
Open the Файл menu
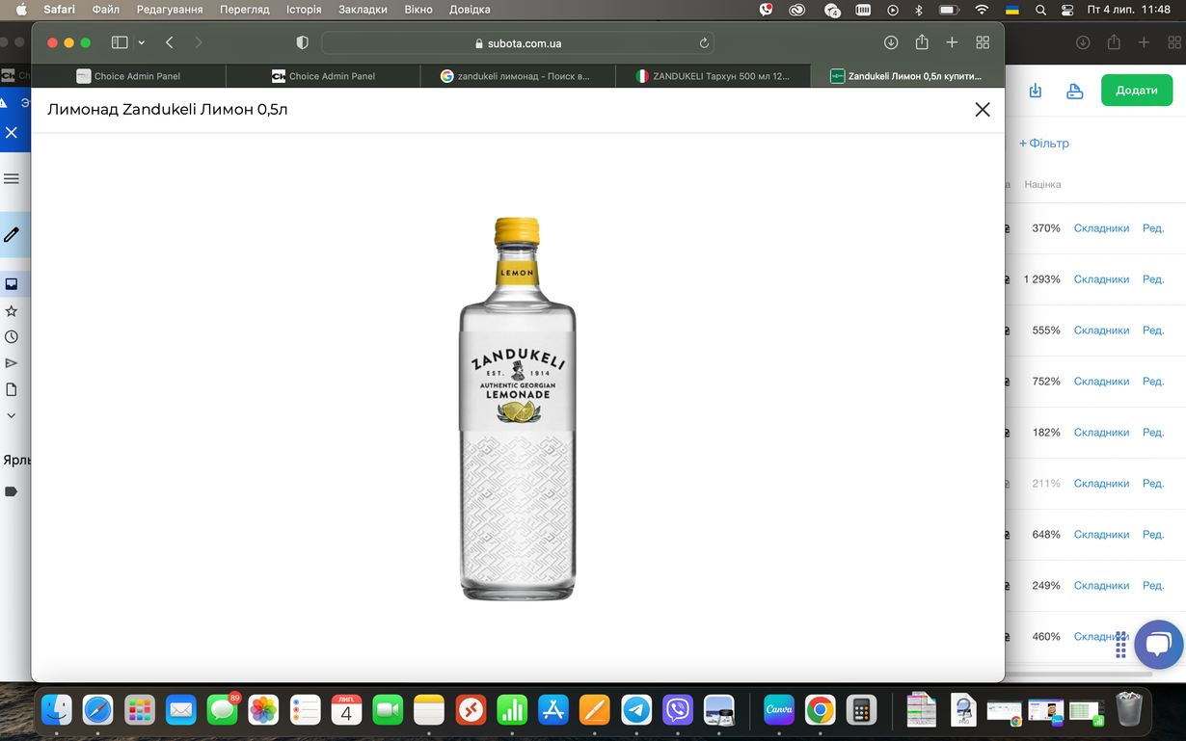[106, 10]
